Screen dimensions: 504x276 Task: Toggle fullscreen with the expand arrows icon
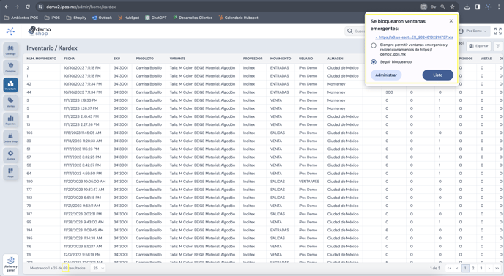click(498, 31)
